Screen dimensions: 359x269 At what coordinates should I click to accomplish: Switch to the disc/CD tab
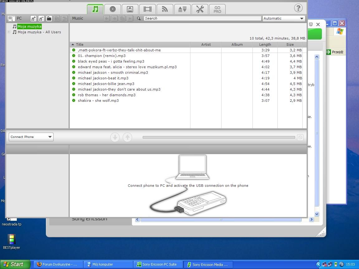pyautogui.click(x=112, y=9)
